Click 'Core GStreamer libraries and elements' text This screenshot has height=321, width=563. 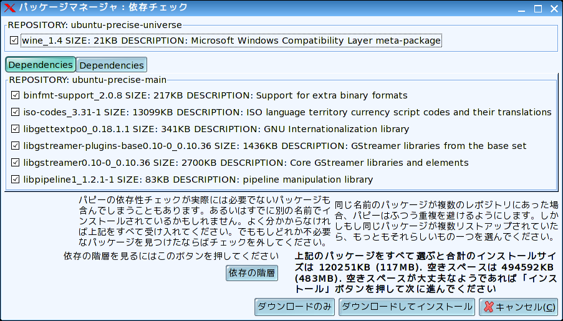point(379,163)
